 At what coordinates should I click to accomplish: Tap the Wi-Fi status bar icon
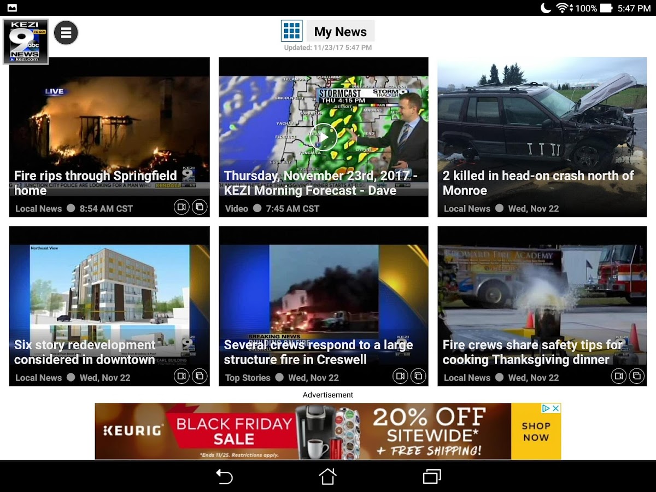click(x=561, y=8)
